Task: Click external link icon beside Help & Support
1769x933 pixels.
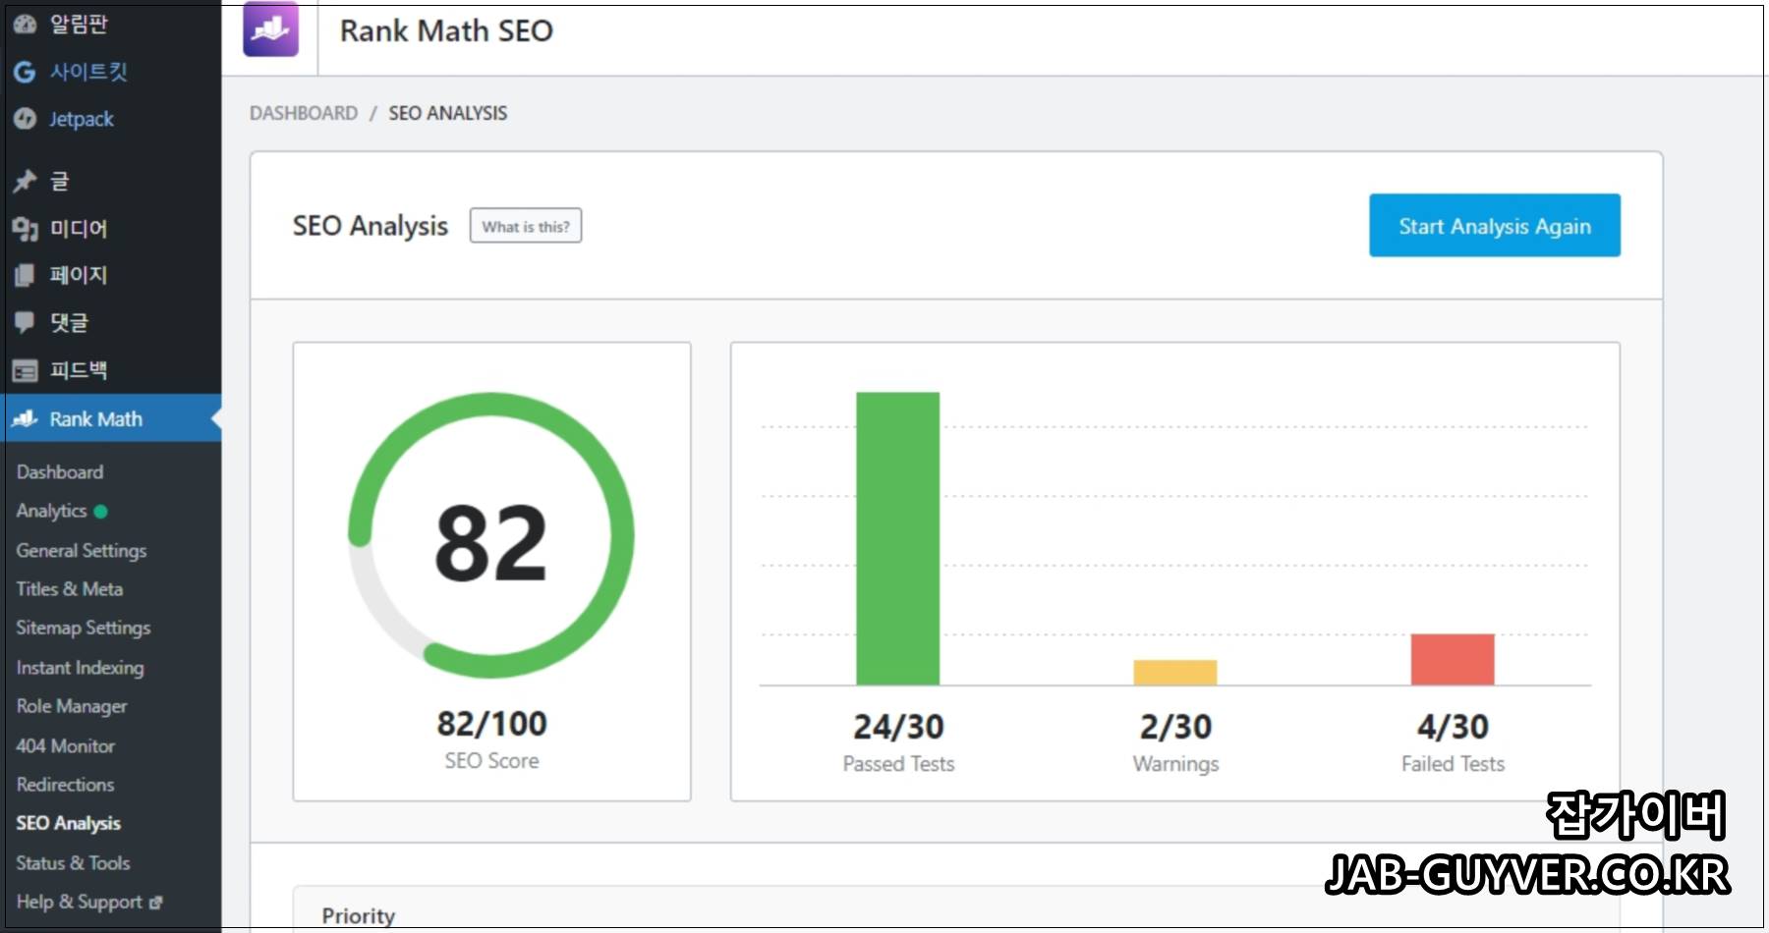Action: (x=155, y=903)
